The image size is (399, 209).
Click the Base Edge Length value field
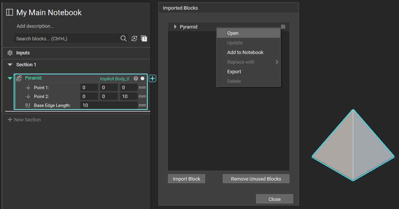pos(109,105)
